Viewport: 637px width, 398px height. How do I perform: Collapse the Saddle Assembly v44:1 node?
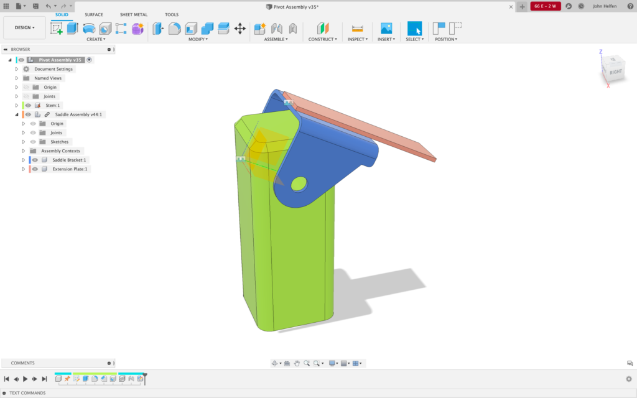[x=16, y=114]
